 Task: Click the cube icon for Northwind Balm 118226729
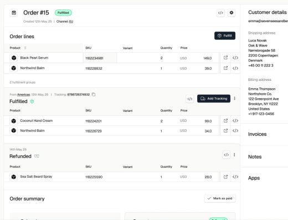click(x=14, y=131)
